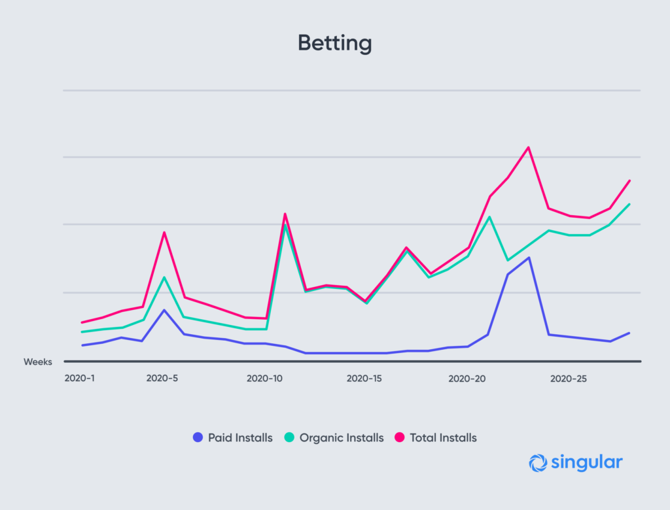670x510 pixels.
Task: Click the Organic Installs spike near 2020-11
Action: click(x=285, y=225)
